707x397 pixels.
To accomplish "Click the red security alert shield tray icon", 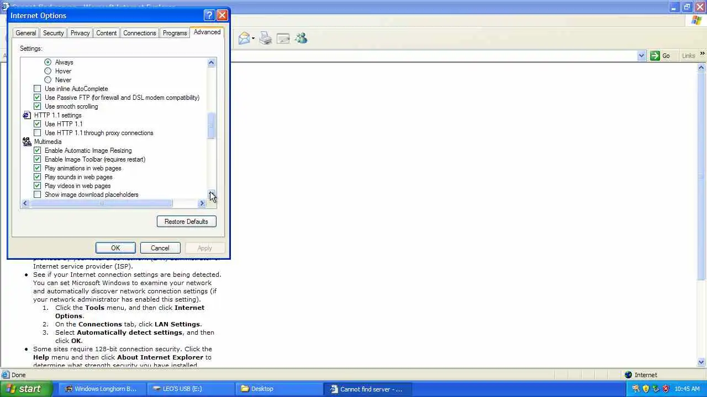I will [666, 389].
